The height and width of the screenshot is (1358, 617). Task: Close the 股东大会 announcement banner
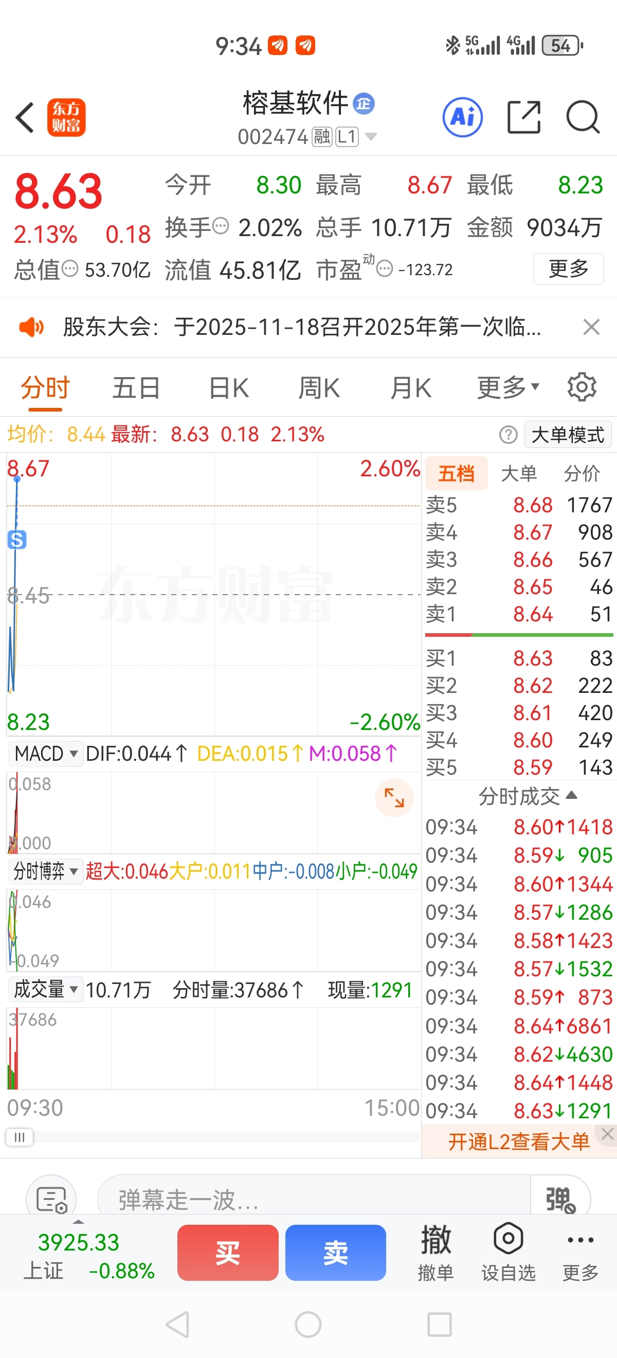coord(592,327)
